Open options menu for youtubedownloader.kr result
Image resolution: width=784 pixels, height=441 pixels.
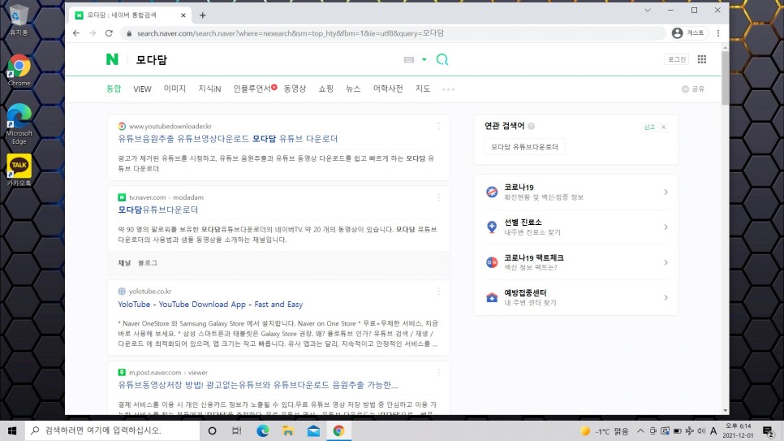[x=438, y=127]
